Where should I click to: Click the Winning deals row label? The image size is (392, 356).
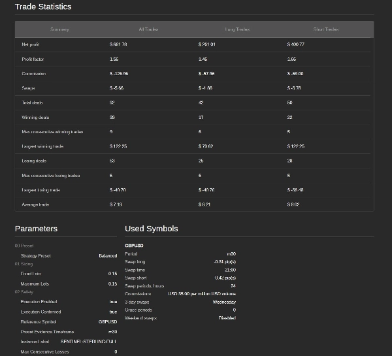(35, 117)
